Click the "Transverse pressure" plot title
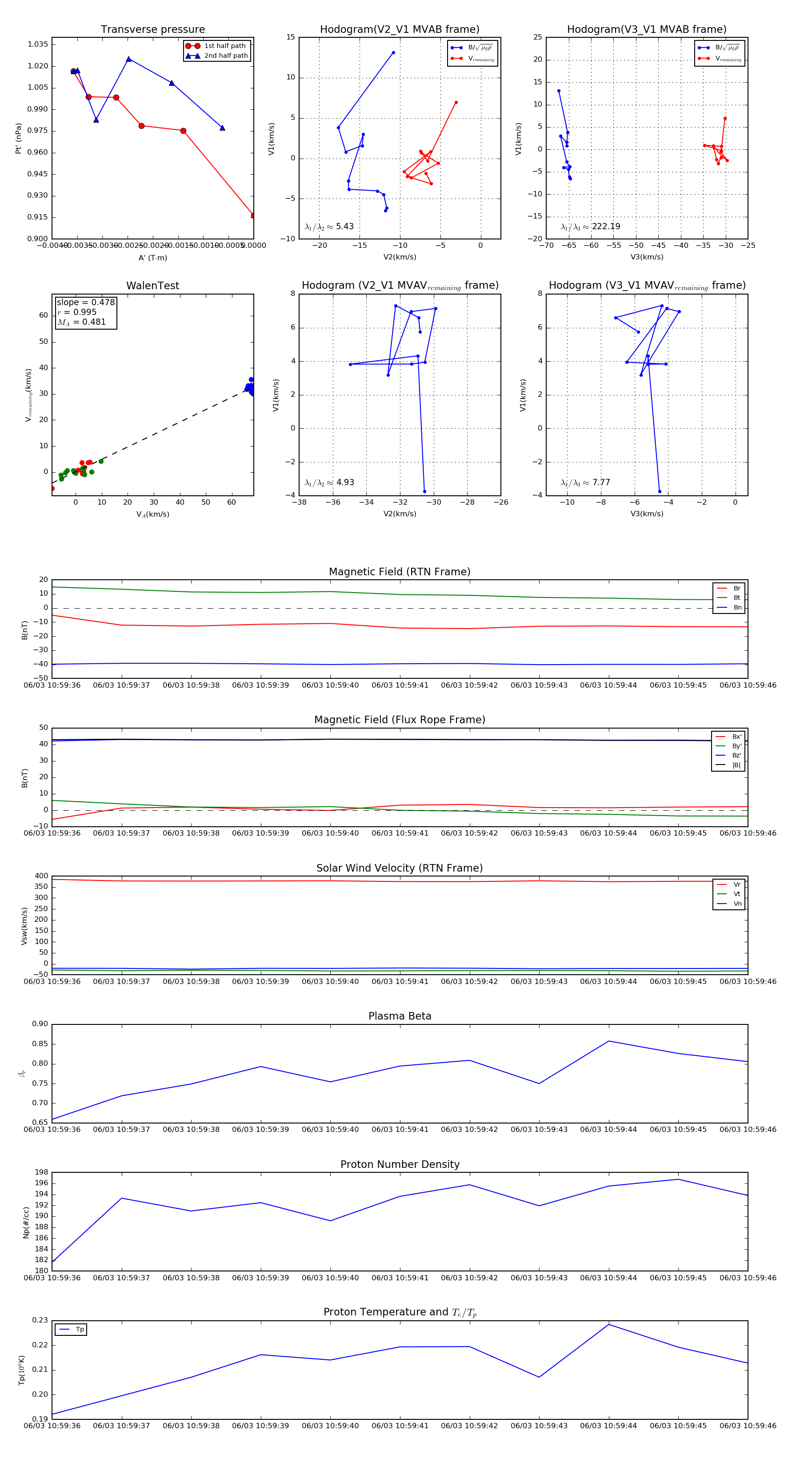Screen dimensions: 800x1466 tap(152, 30)
